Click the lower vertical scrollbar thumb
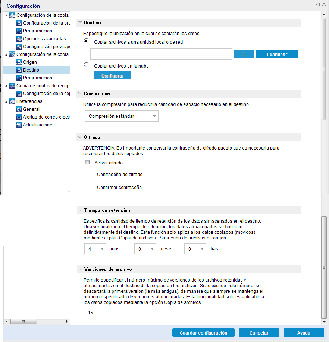 click(x=324, y=267)
